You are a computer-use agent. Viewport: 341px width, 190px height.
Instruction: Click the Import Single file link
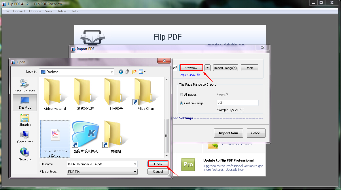click(x=190, y=75)
